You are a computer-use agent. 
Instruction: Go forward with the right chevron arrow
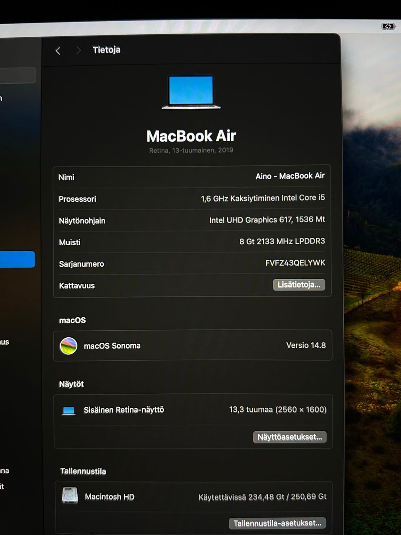(x=78, y=51)
